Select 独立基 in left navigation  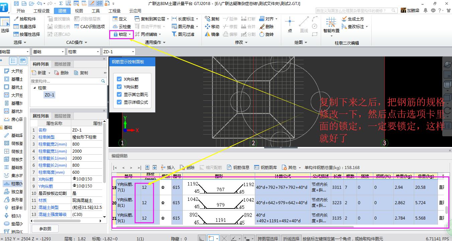pyautogui.click(x=13, y=191)
